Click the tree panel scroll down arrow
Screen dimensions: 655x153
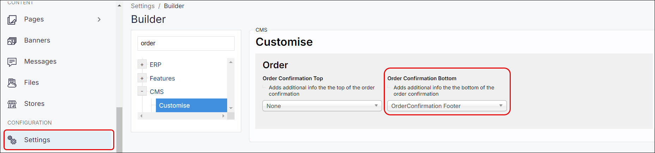tap(231, 108)
